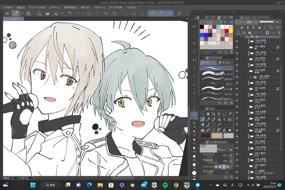Open dropdown beside the selected command icon
285x190 pixels.
point(22,13)
